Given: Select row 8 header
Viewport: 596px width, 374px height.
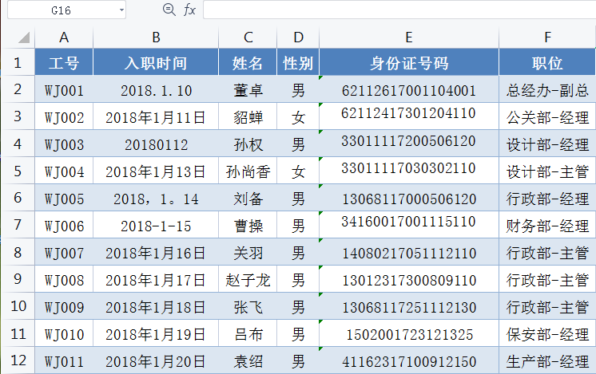Looking at the screenshot, I should [x=18, y=252].
